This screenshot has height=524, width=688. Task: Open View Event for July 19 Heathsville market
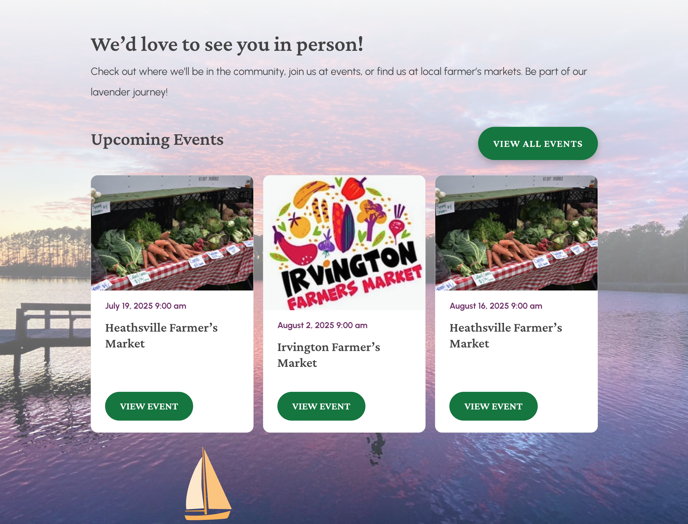click(149, 406)
